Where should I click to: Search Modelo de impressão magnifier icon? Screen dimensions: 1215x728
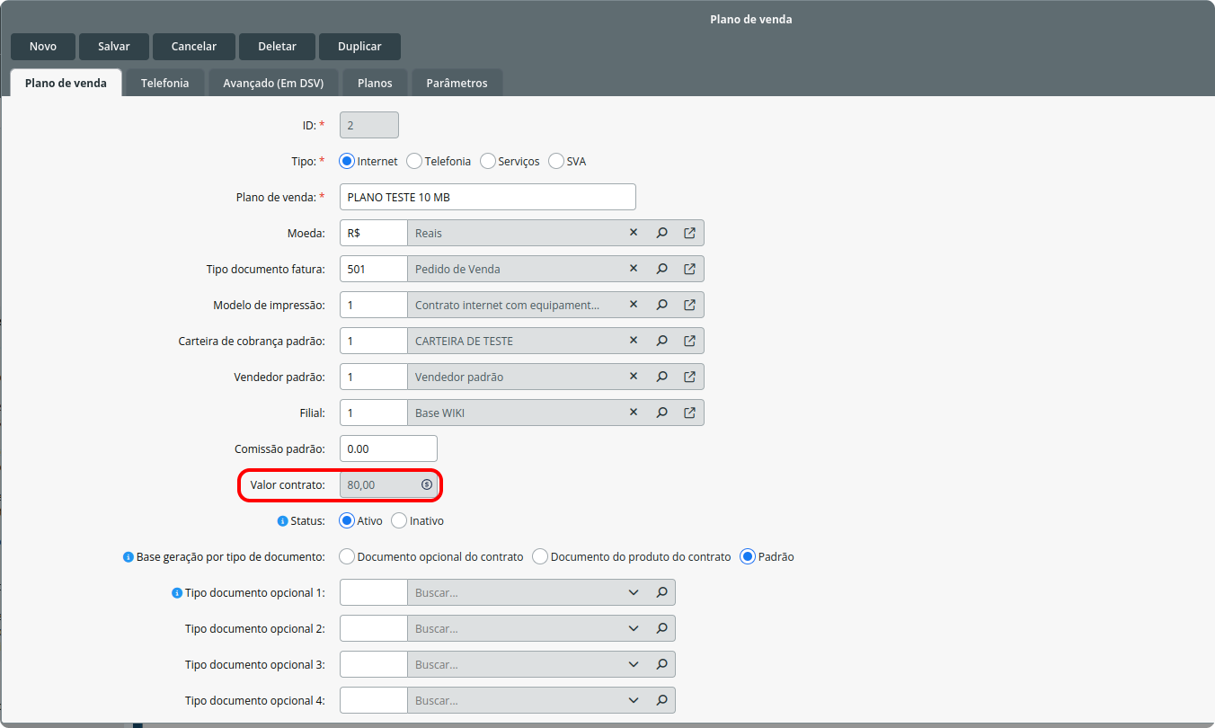point(661,305)
